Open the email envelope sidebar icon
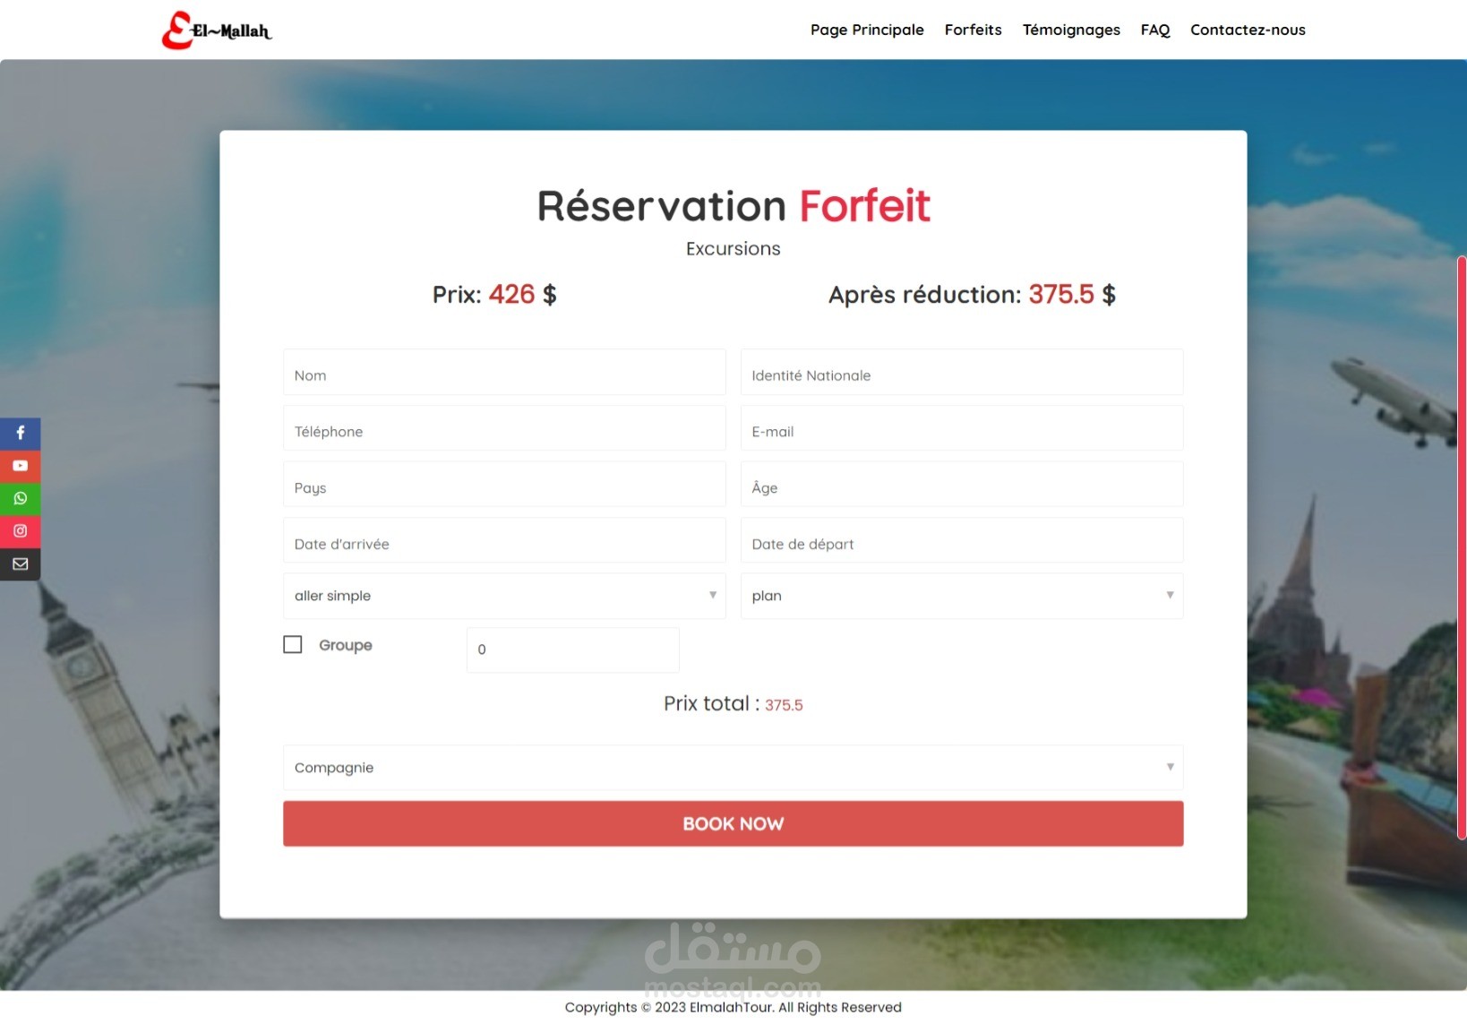The image size is (1467, 1024). point(20,564)
